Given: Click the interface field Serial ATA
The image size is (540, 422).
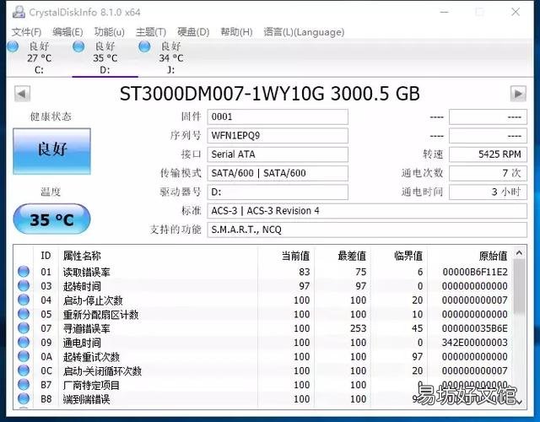Looking at the screenshot, I should pyautogui.click(x=278, y=154).
